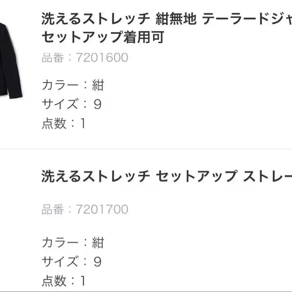
Task: Select product number 7201600 text
Action: click(102, 57)
